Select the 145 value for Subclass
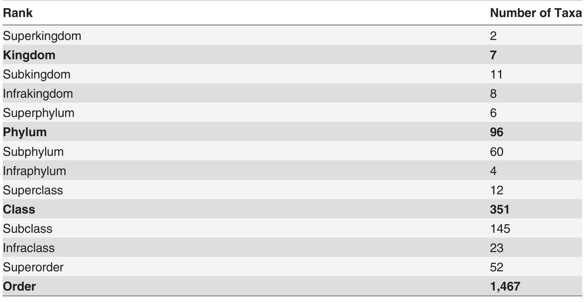This screenshot has height=302, width=584. pos(500,229)
